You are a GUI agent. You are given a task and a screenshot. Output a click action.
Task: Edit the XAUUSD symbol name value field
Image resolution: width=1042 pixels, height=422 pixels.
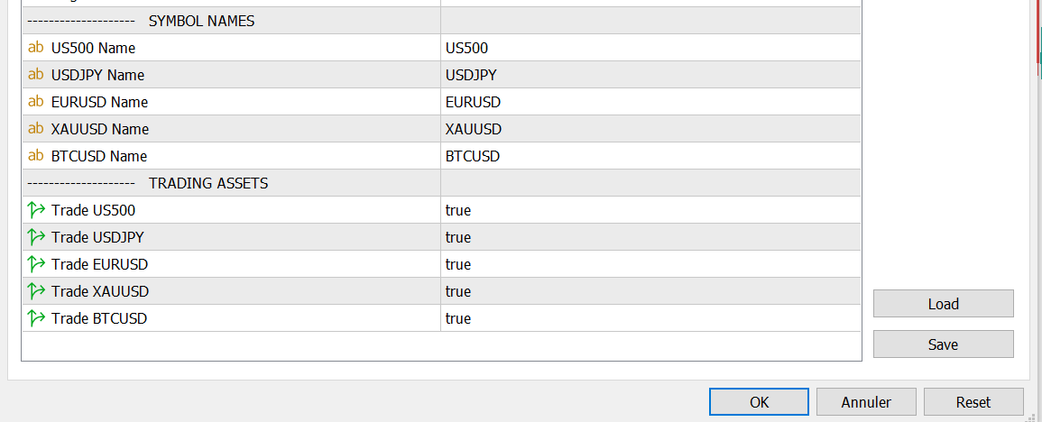point(650,129)
